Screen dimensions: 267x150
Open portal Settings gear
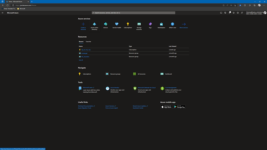(234, 13)
